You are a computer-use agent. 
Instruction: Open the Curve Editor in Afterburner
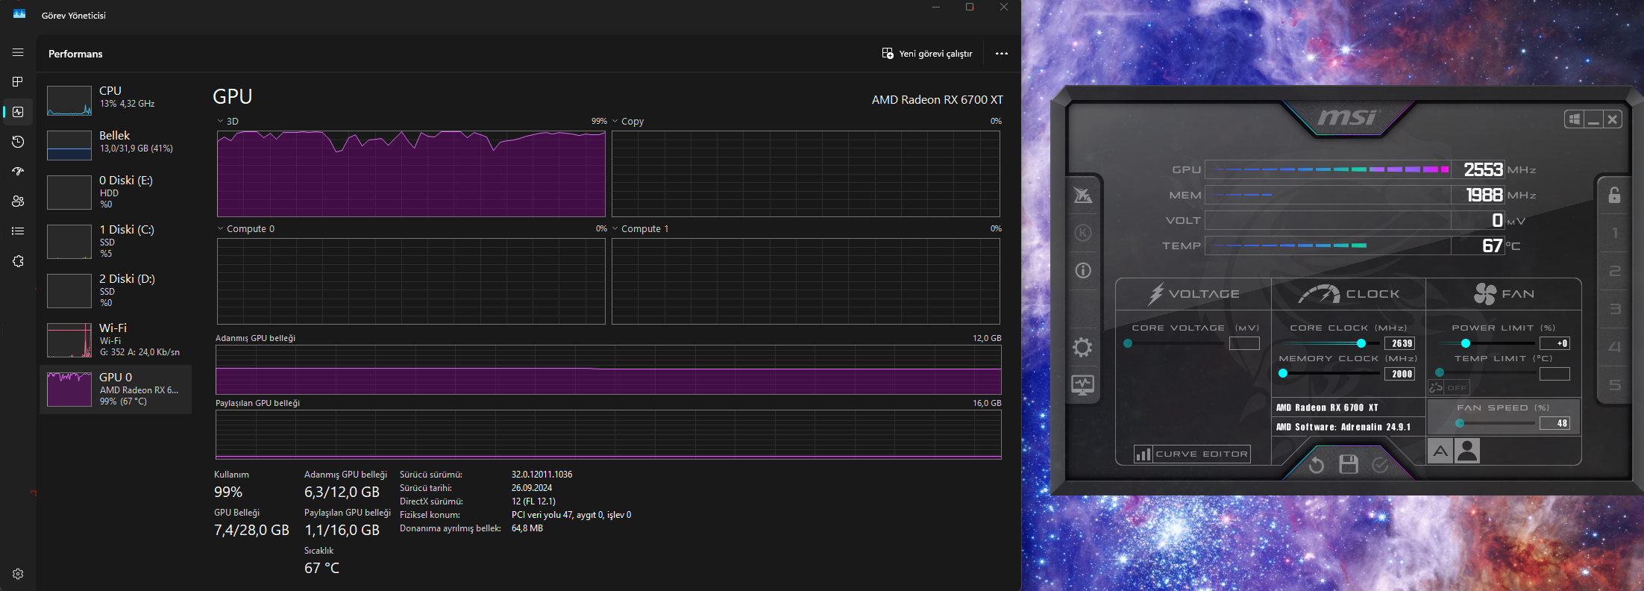1191,454
